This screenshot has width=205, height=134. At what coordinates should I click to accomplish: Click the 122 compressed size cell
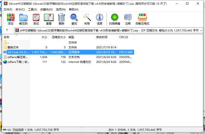point(63,62)
